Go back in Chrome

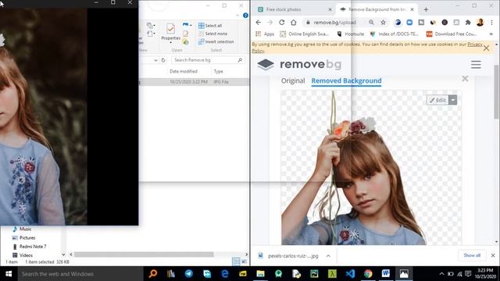pyautogui.click(x=259, y=23)
